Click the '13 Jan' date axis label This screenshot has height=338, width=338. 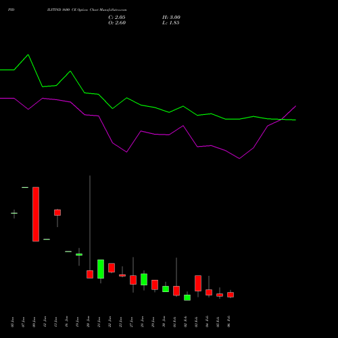click(x=56, y=322)
